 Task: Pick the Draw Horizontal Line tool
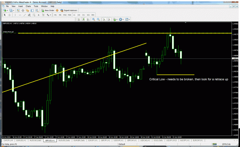click(x=20, y=15)
